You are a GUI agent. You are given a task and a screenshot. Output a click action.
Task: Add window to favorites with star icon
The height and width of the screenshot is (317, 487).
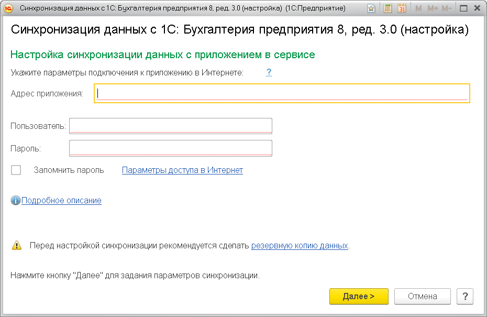coord(371,8)
